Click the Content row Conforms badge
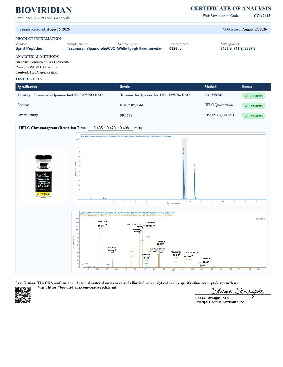Viewport: 283px width, 367px height. (x=254, y=106)
